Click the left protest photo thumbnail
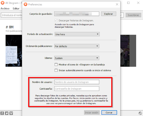Screen dimensions: 143x116 pos(14,51)
